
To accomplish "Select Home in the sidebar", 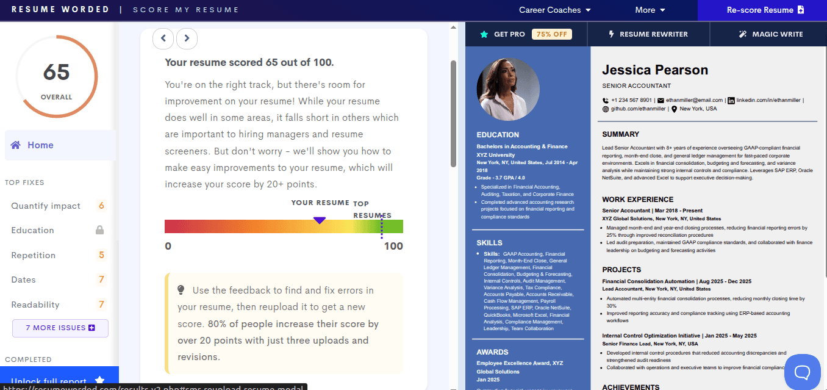I will tap(60, 145).
